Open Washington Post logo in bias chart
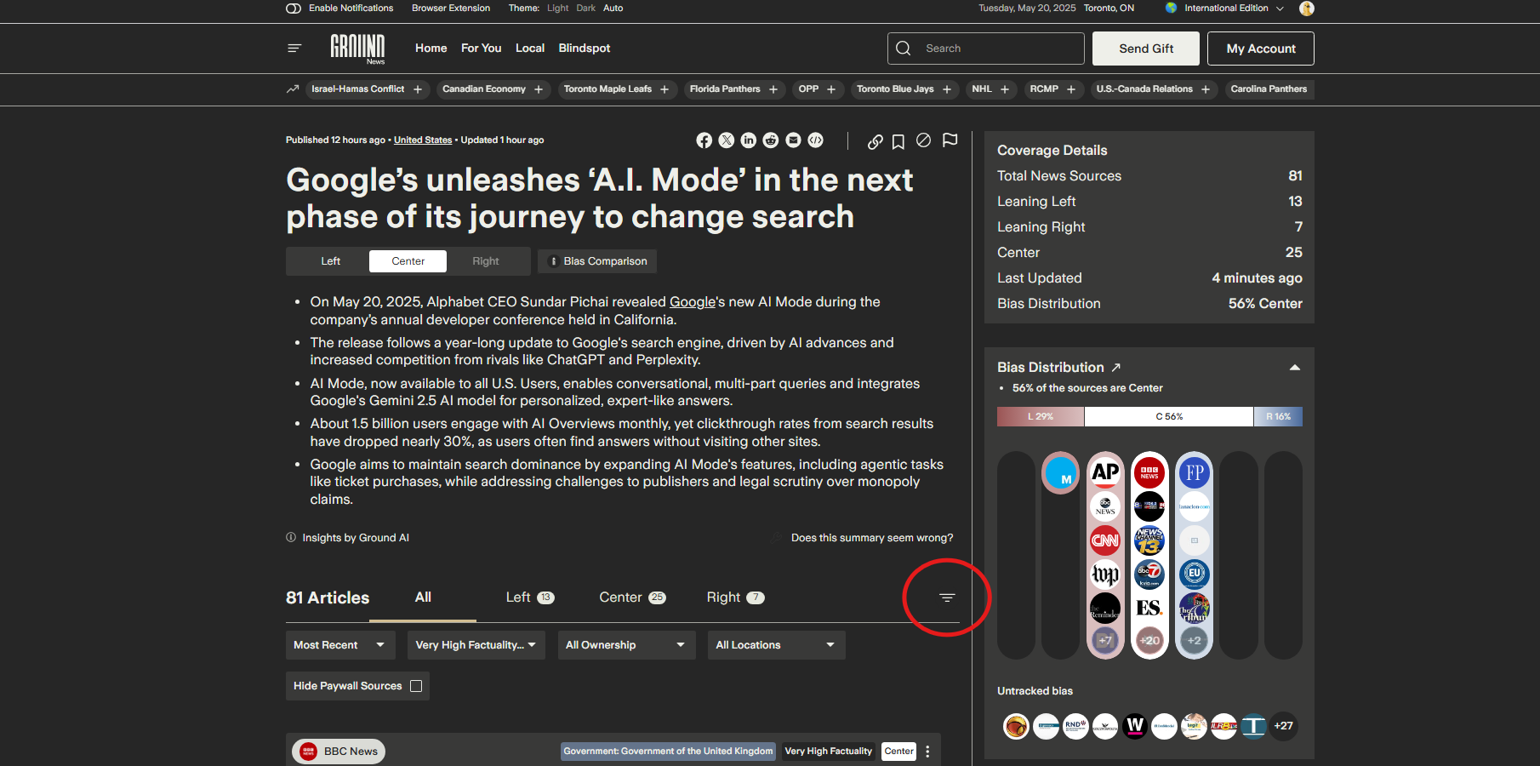Image resolution: width=1540 pixels, height=766 pixels. click(1105, 574)
